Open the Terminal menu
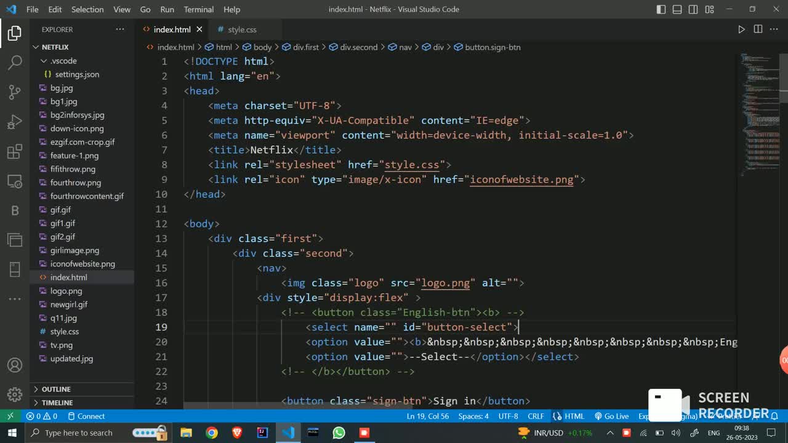The width and height of the screenshot is (788, 443). tap(199, 9)
